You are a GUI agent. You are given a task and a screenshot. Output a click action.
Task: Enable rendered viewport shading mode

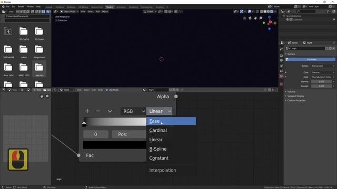(272, 12)
